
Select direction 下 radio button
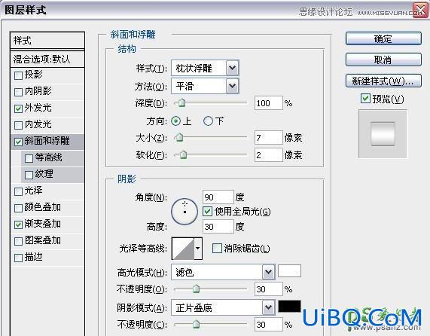(x=208, y=121)
